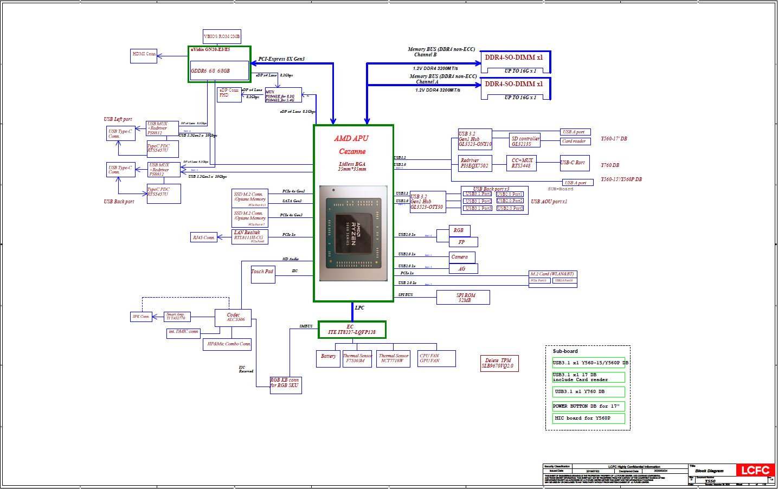Select USB 3.2 Hub GL3523-OTY30 block
The image size is (778, 489).
pyautogui.click(x=428, y=202)
